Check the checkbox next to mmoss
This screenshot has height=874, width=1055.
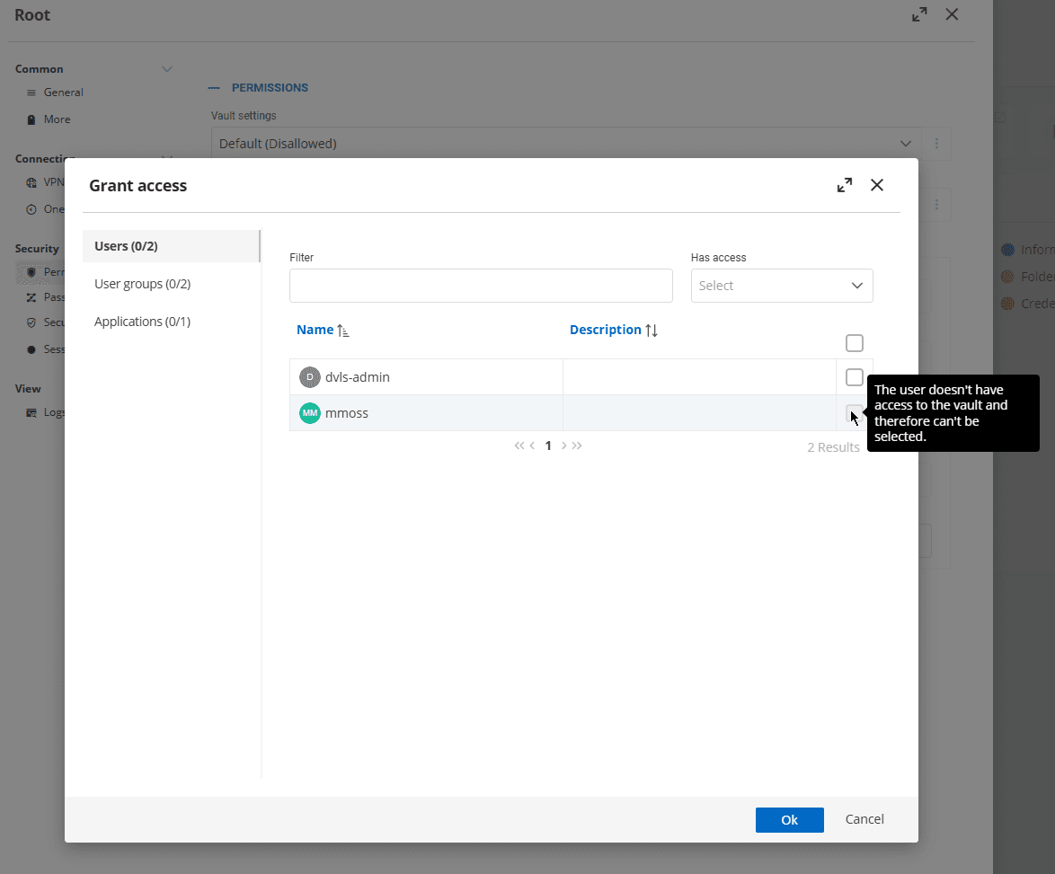854,412
